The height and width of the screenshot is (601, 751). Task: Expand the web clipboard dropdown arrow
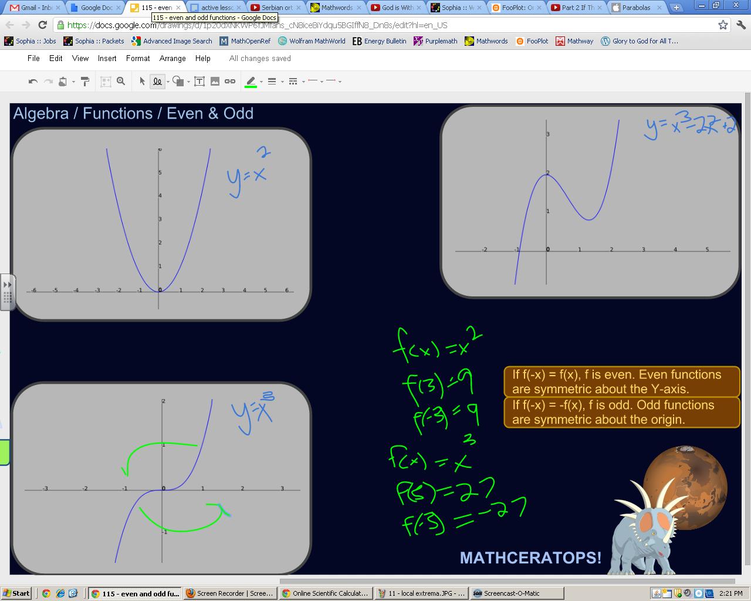pos(73,82)
